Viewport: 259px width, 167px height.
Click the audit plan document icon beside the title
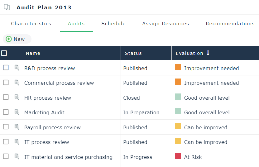click(7, 7)
